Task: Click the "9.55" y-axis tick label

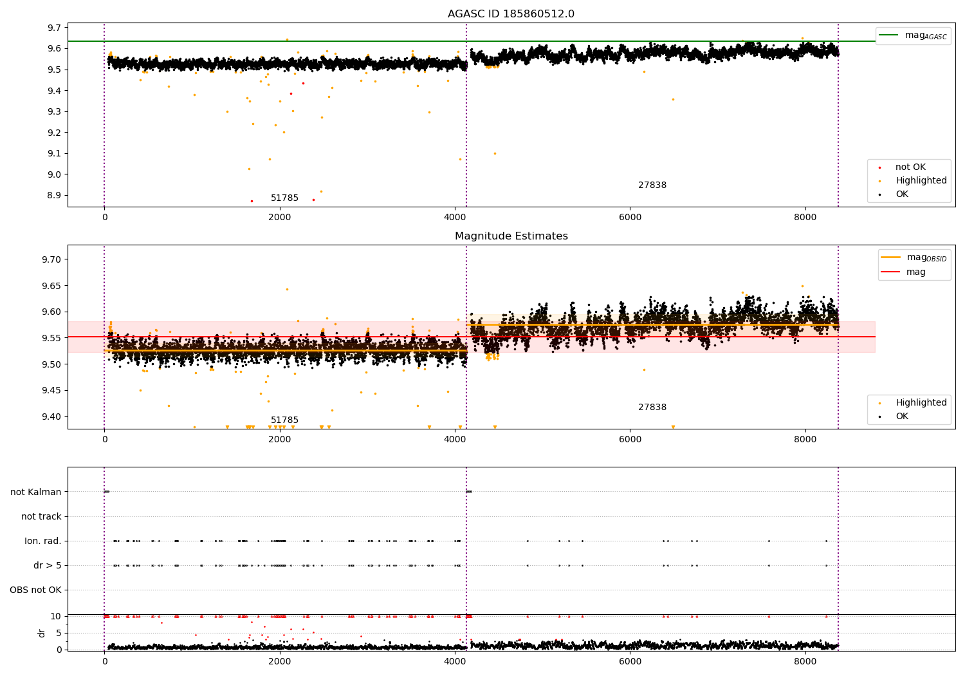Action: 52,338
